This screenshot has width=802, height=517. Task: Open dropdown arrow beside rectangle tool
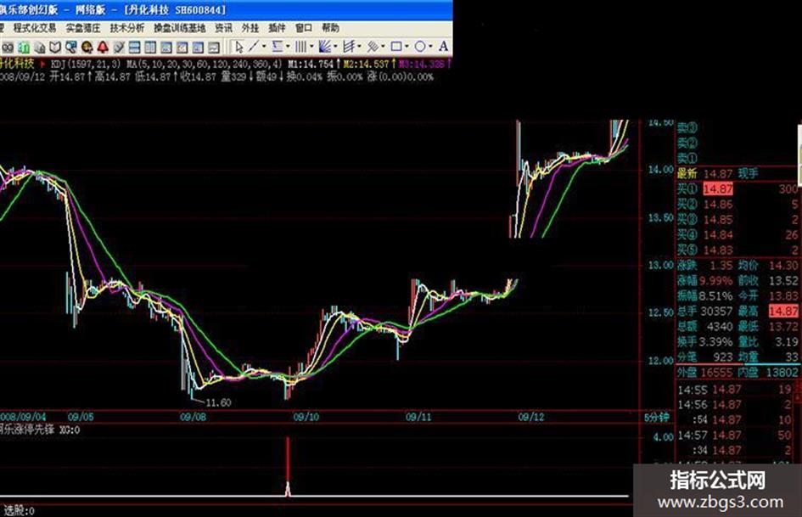click(x=407, y=47)
